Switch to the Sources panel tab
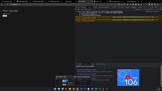162x91 pixels. coord(95,7)
